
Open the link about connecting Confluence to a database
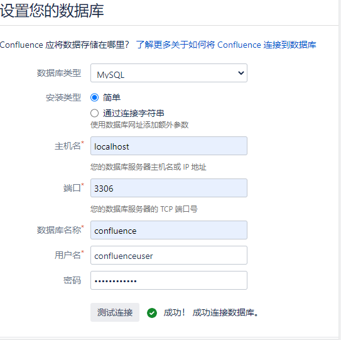click(x=226, y=45)
